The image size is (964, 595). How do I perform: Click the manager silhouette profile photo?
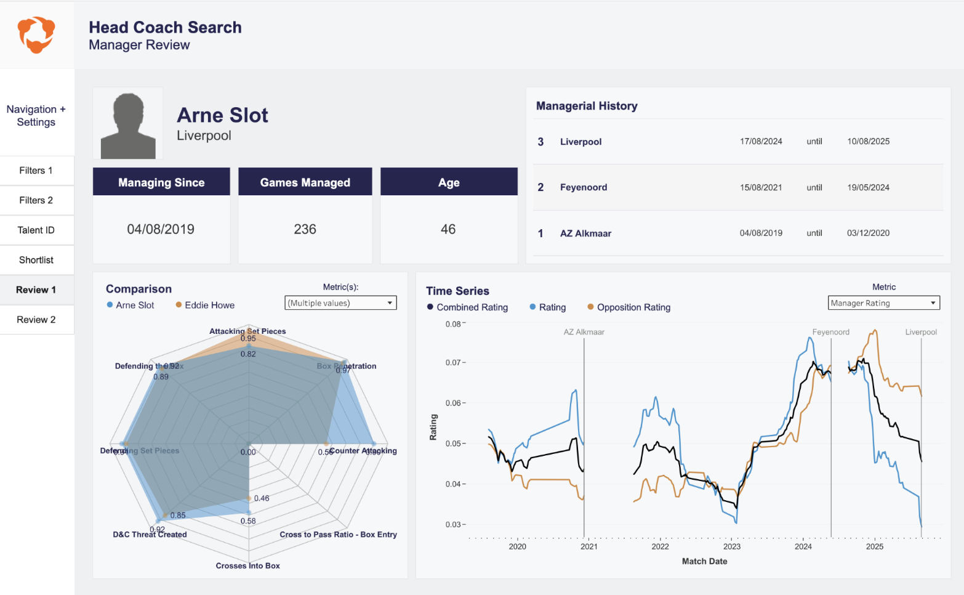(128, 125)
